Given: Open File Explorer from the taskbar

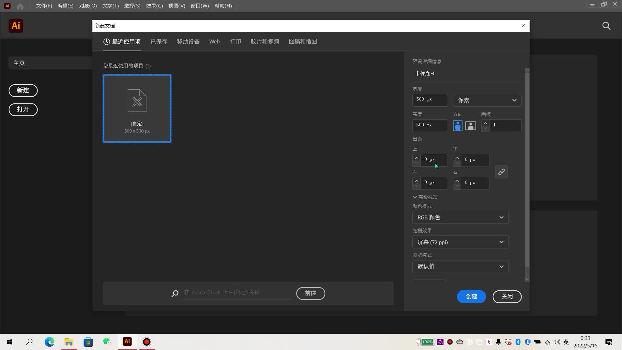Looking at the screenshot, I should pyautogui.click(x=69, y=342).
